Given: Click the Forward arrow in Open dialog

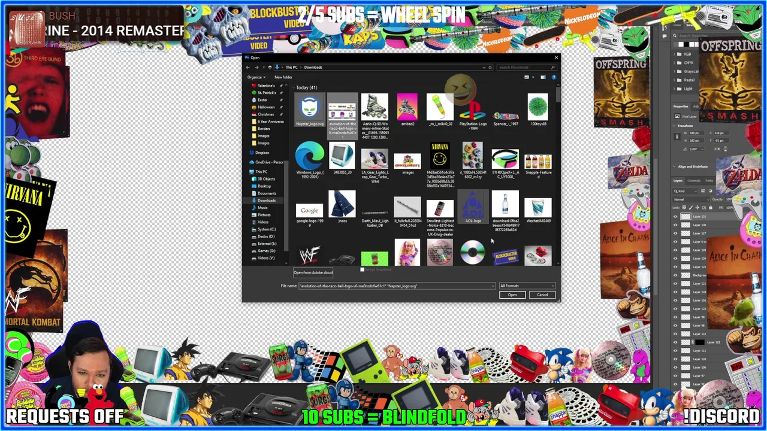Looking at the screenshot, I should coord(256,67).
